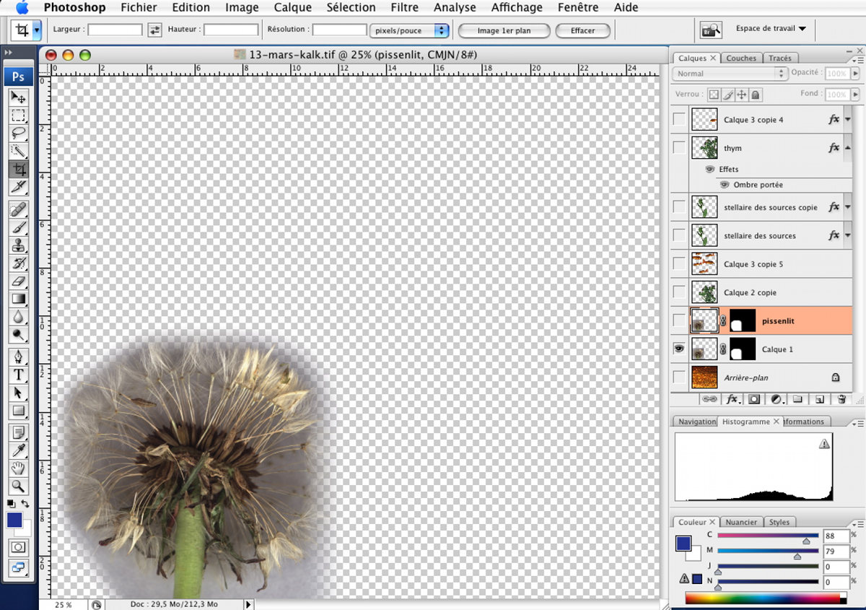Viewport: 866px width, 610px height.
Task: Create a new layer group folder
Action: click(x=798, y=399)
